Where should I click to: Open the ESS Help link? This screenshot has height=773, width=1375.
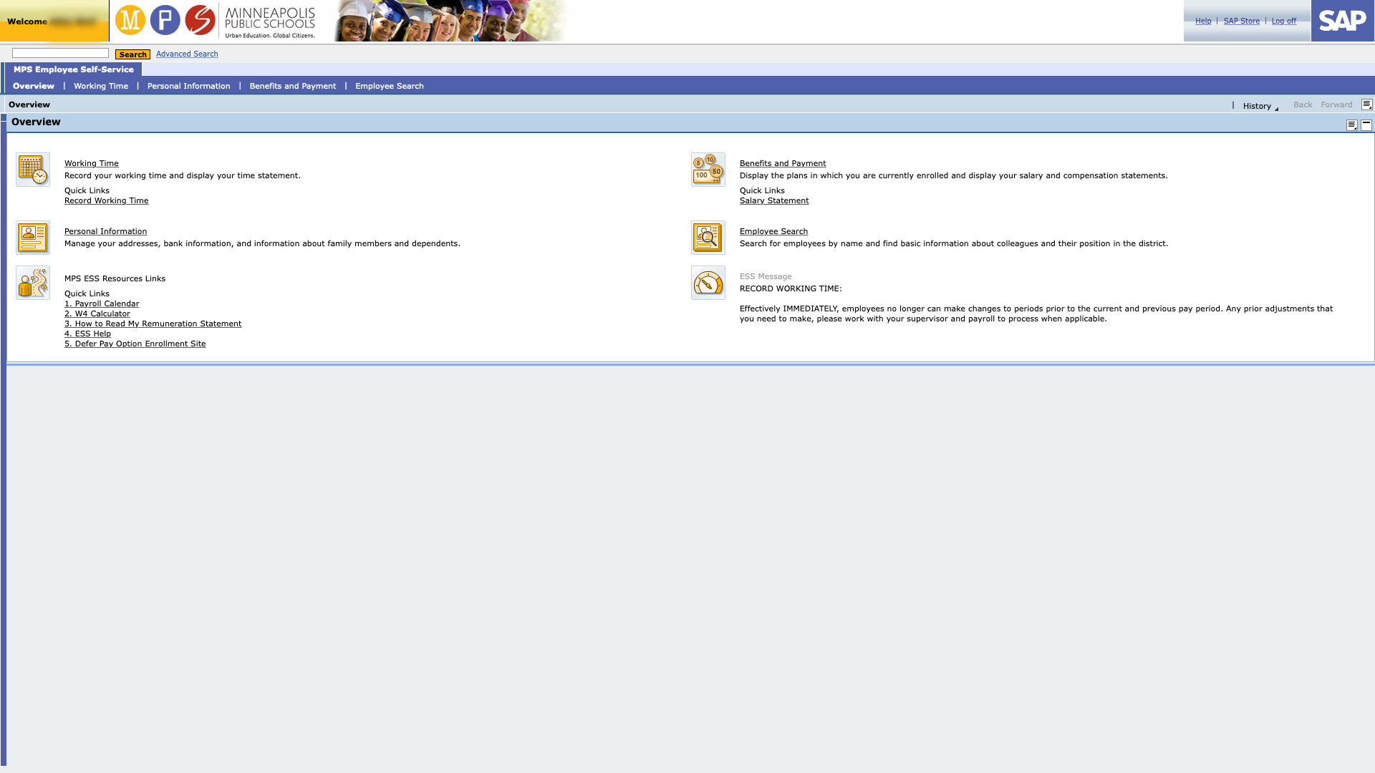coord(88,334)
